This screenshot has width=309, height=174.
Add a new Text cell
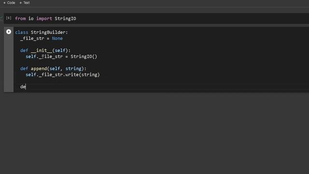(25, 3)
